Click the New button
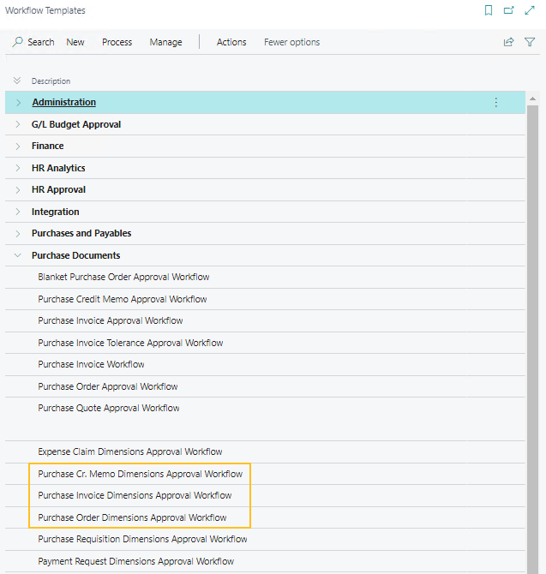The height and width of the screenshot is (574, 546). coord(75,42)
